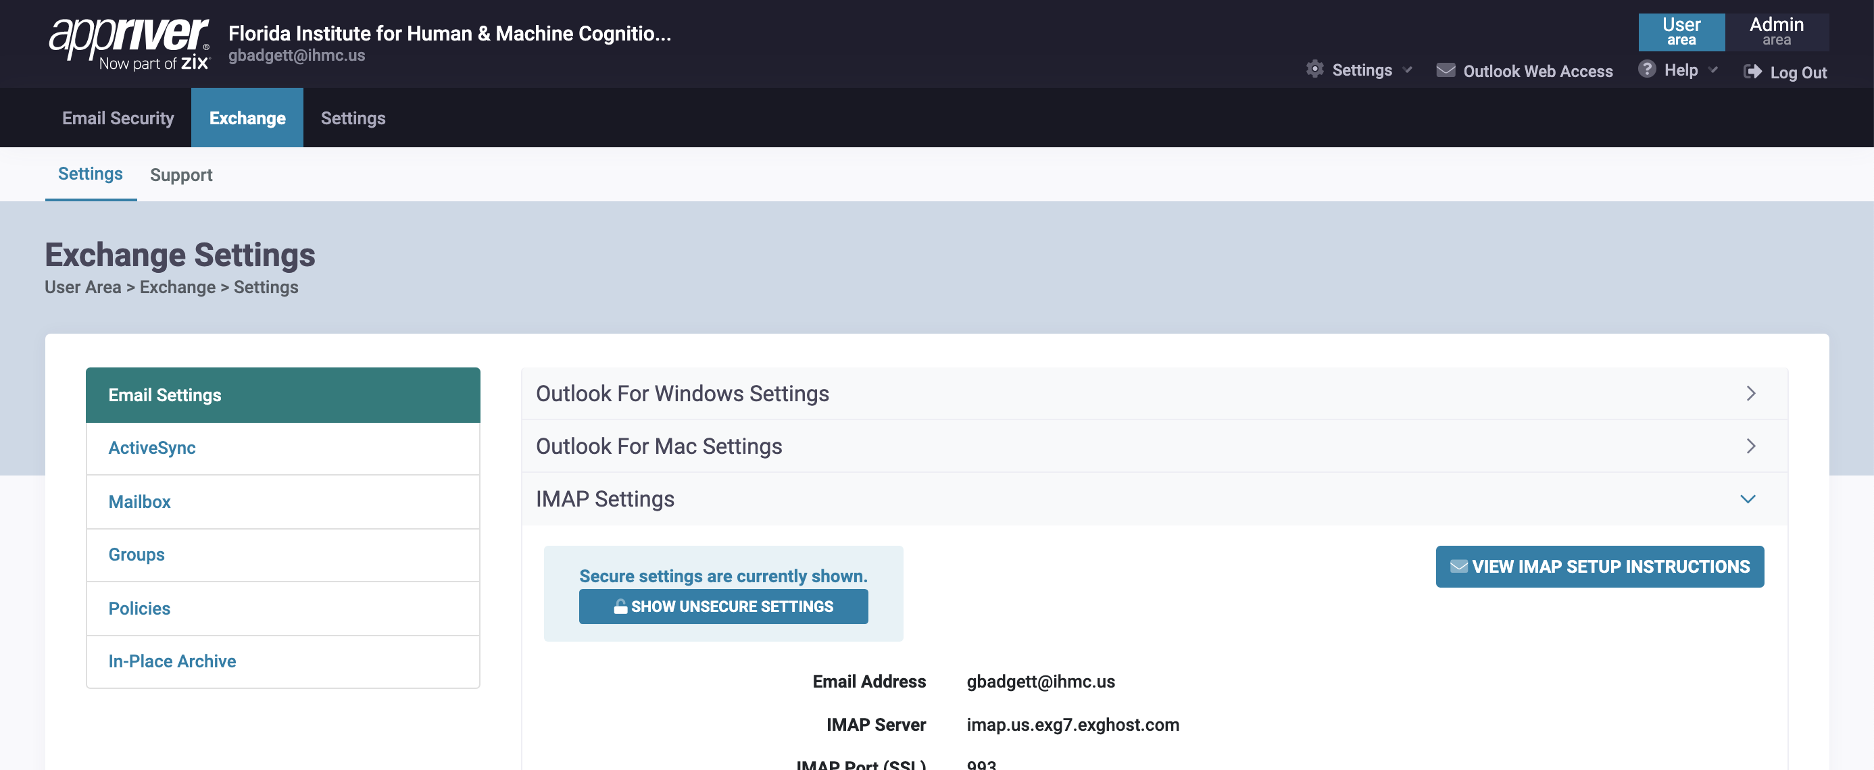Click View IMAP Setup Instructions button
This screenshot has height=770, width=1874.
click(1600, 567)
